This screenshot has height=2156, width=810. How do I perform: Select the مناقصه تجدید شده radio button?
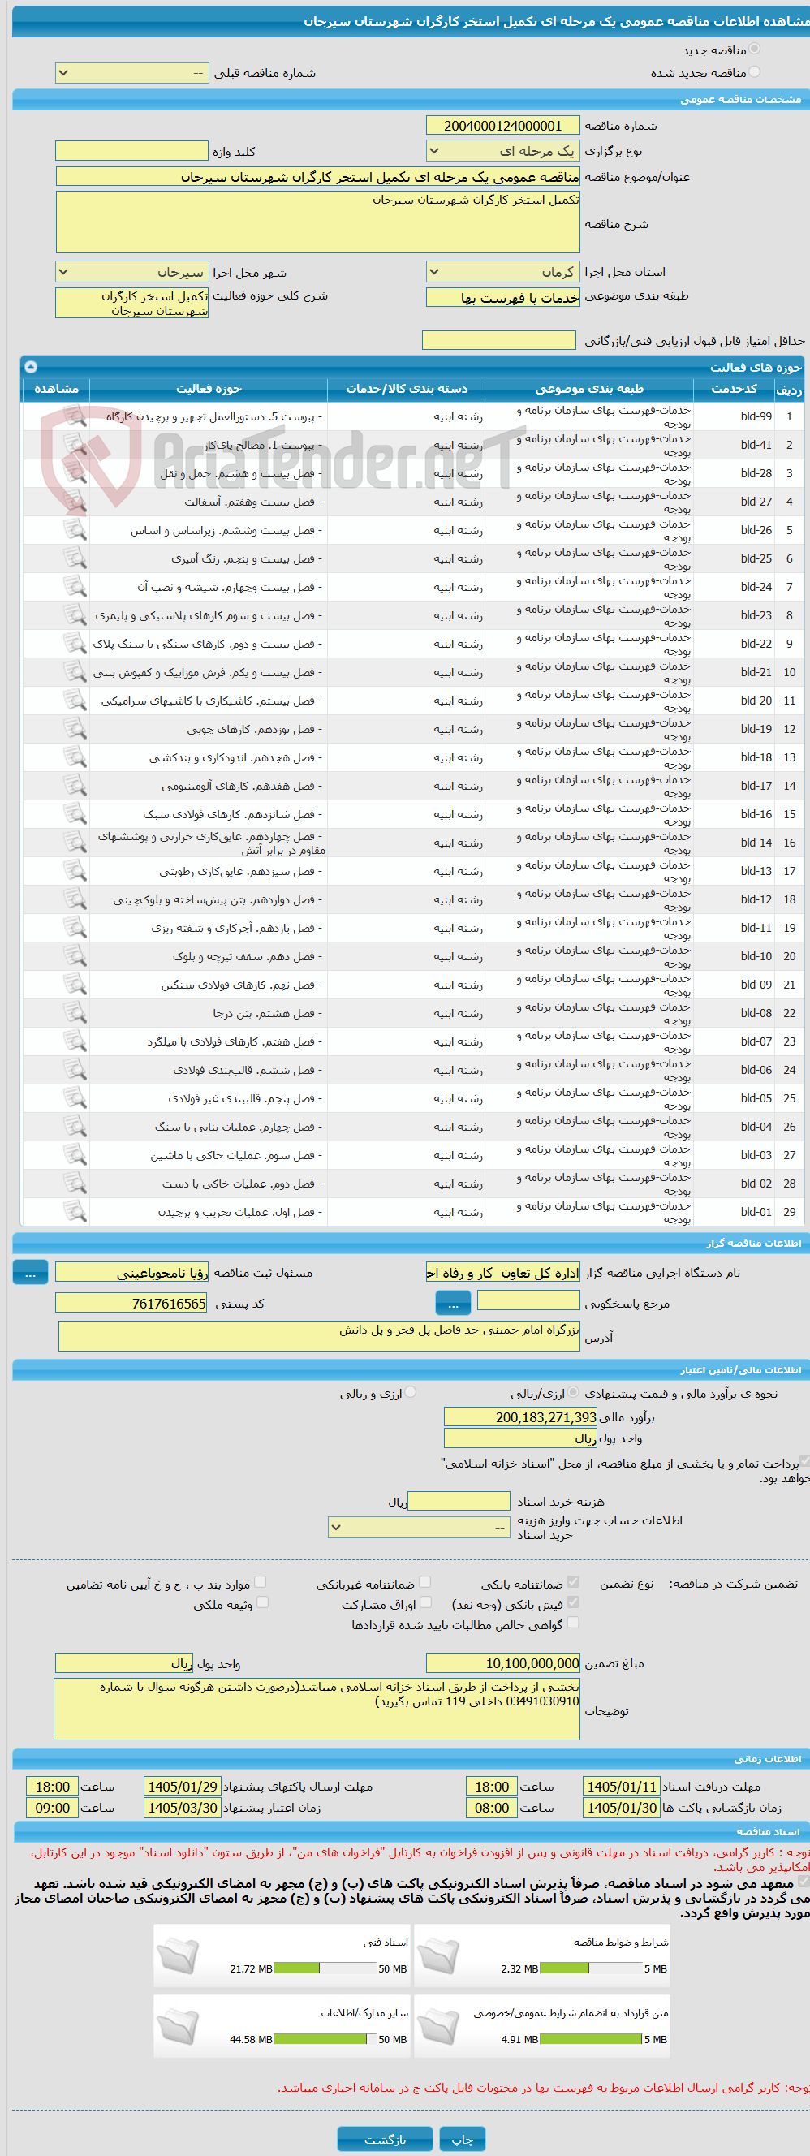pos(755,72)
